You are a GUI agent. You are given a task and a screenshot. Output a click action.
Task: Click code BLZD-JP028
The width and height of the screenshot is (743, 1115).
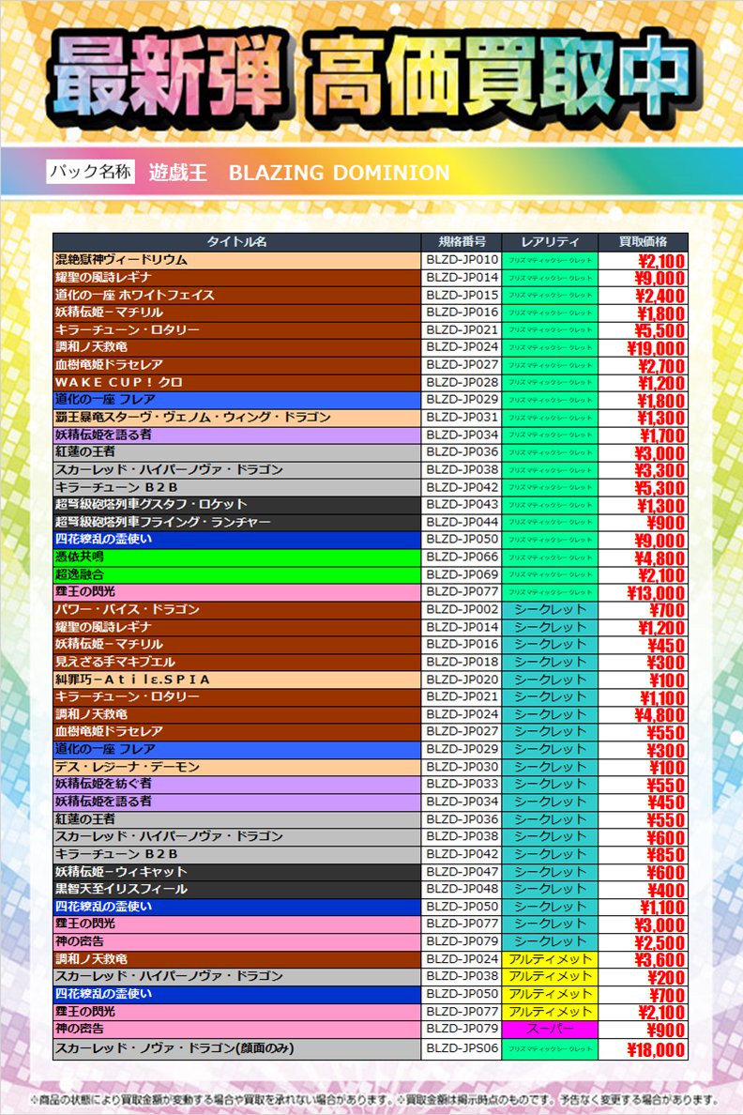click(462, 383)
